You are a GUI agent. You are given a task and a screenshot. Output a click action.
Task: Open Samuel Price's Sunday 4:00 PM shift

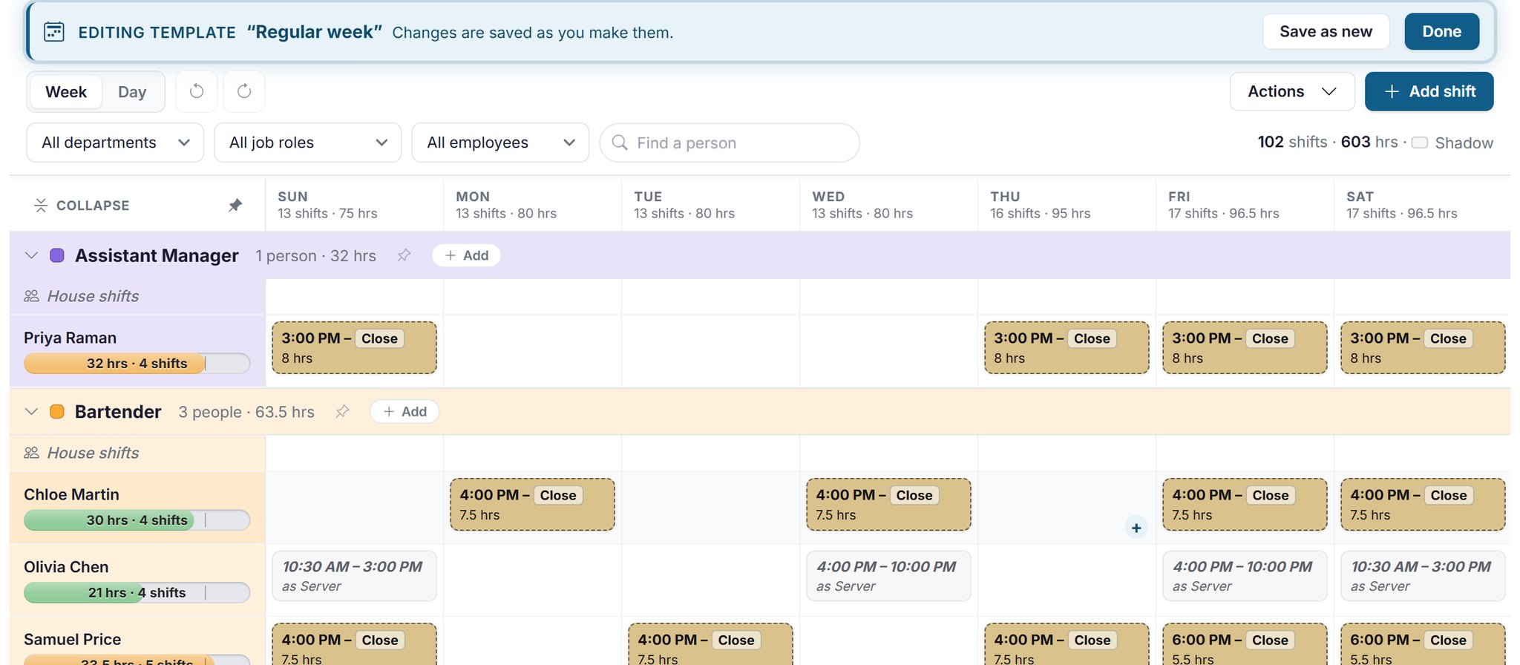click(x=354, y=644)
